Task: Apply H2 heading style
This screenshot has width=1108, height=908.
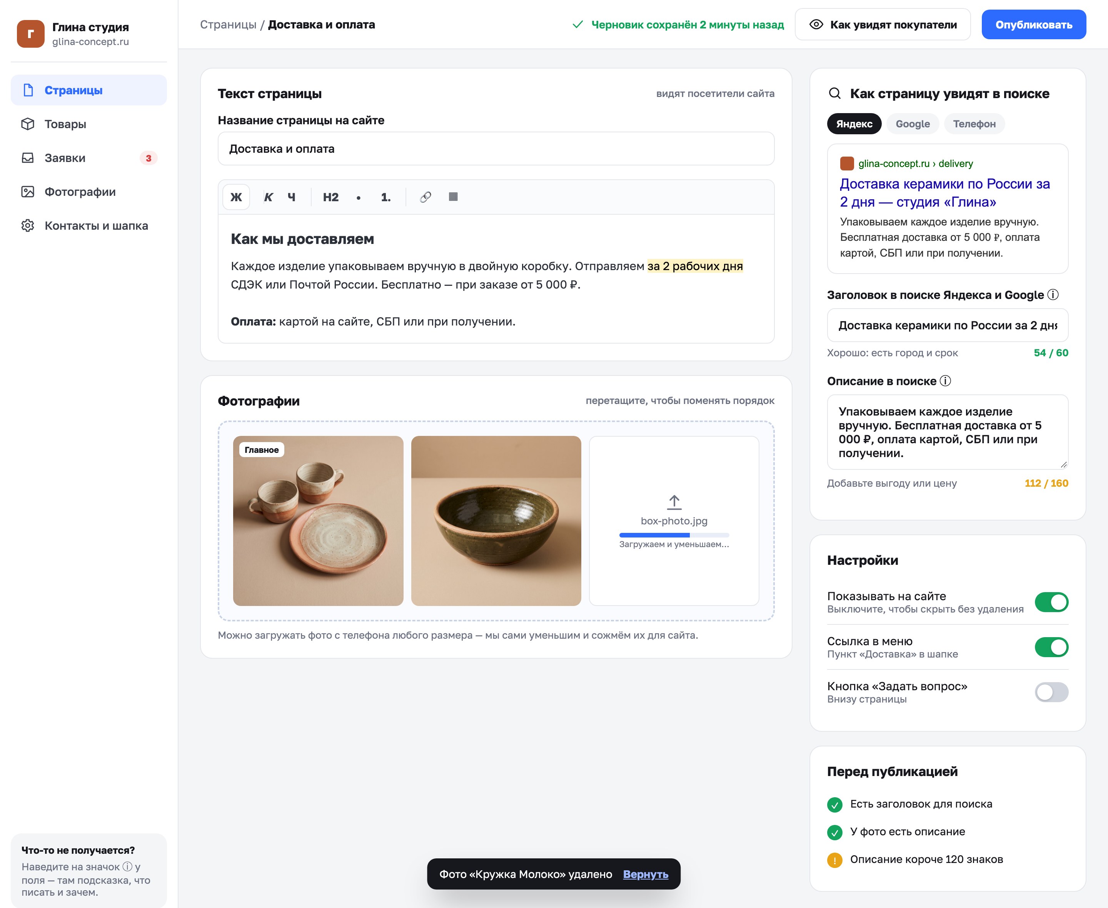Action: [330, 197]
